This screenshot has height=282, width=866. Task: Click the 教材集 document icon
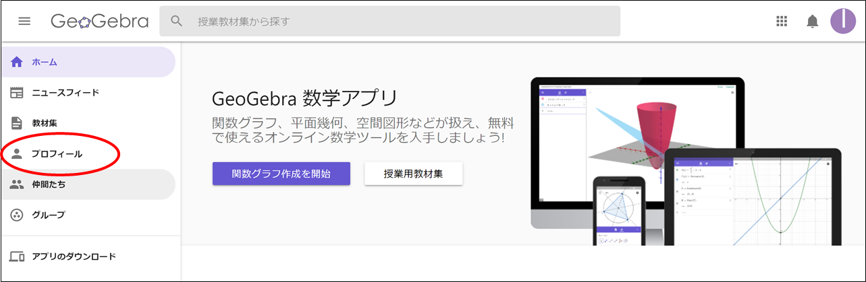17,123
